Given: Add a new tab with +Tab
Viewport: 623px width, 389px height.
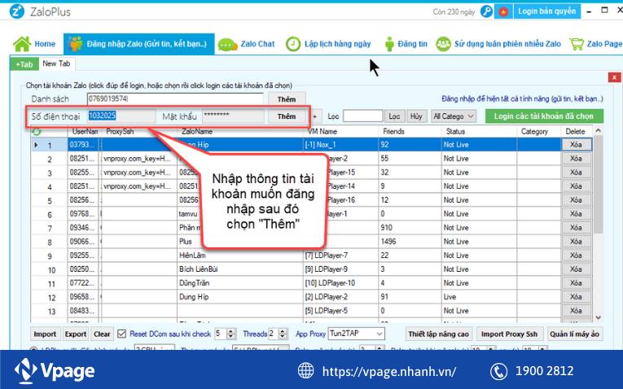Looking at the screenshot, I should pyautogui.click(x=24, y=64).
